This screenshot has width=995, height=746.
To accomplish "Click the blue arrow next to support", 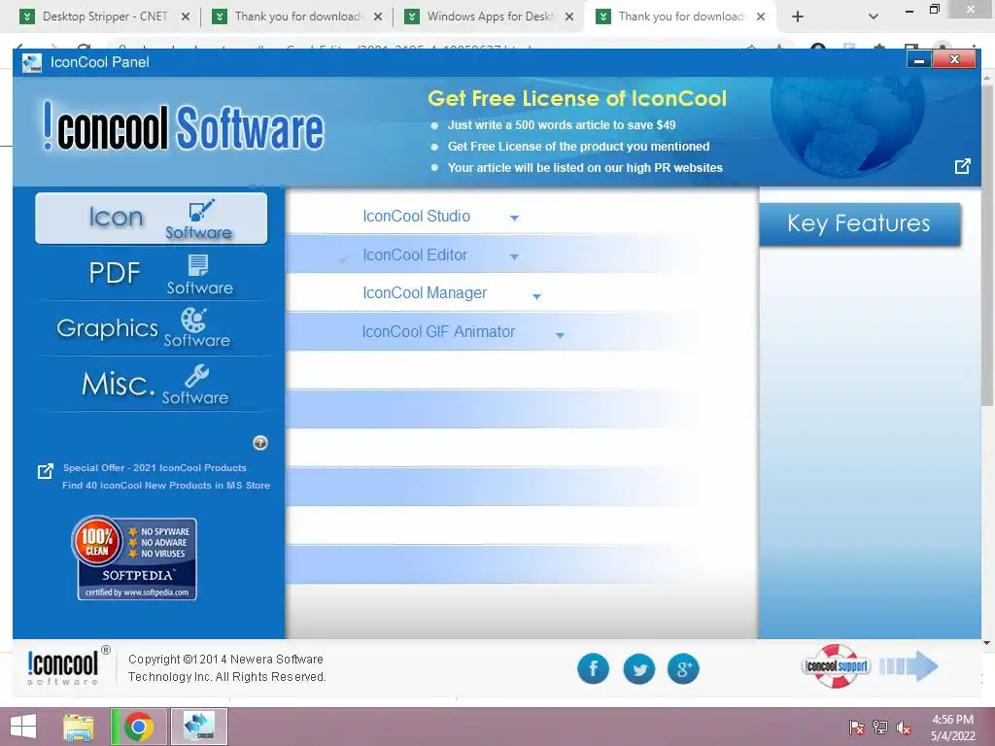I will (909, 666).
